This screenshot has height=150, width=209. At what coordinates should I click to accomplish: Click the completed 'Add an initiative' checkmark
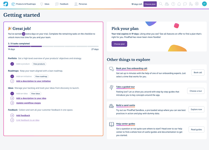[x=12, y=76]
